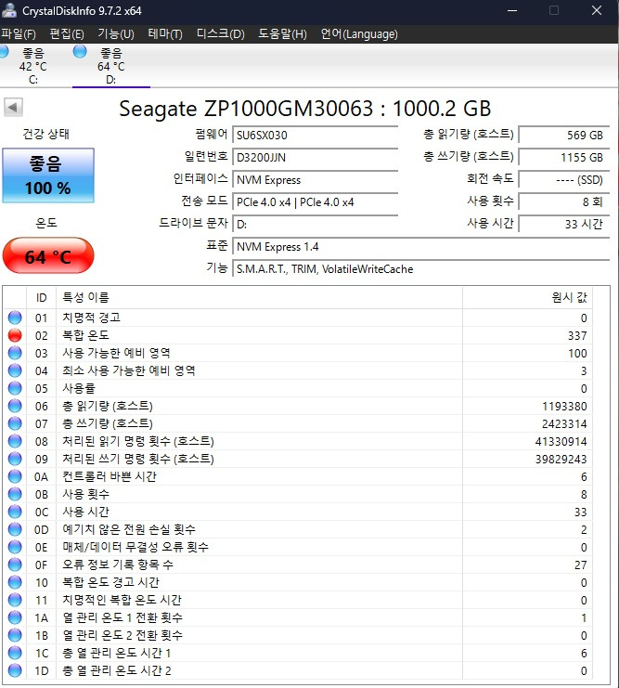Click blue status circle for 05 사용률
Screen dimensions: 619x688
pos(15,388)
